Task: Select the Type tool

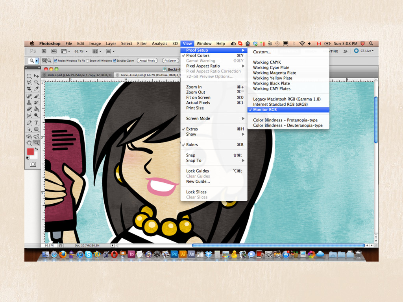Action: tap(36, 123)
